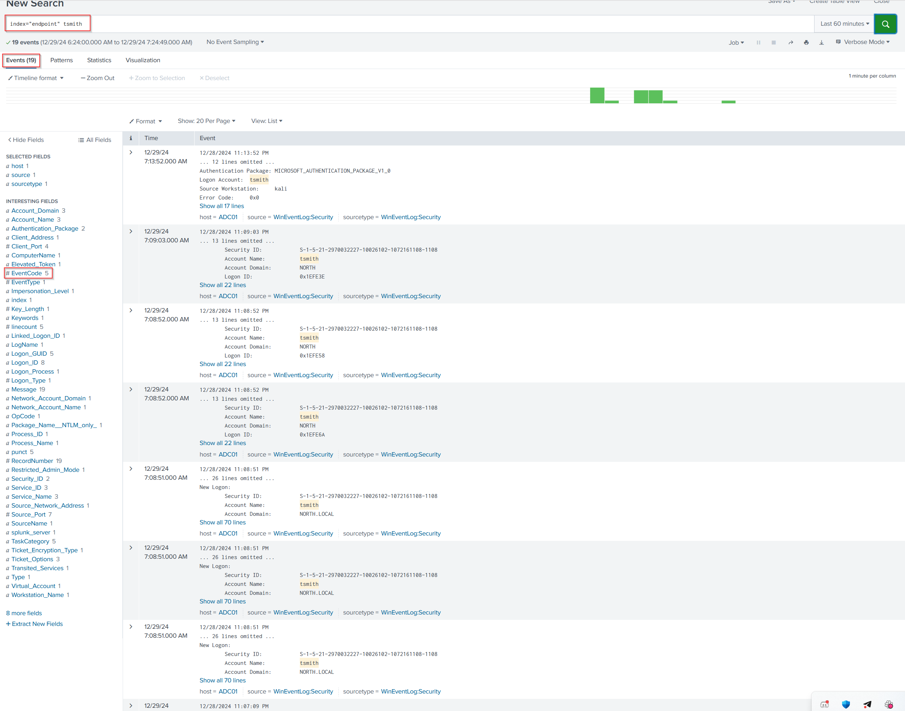The image size is (905, 711).
Task: Click Hide Fields
Action: pyautogui.click(x=26, y=140)
